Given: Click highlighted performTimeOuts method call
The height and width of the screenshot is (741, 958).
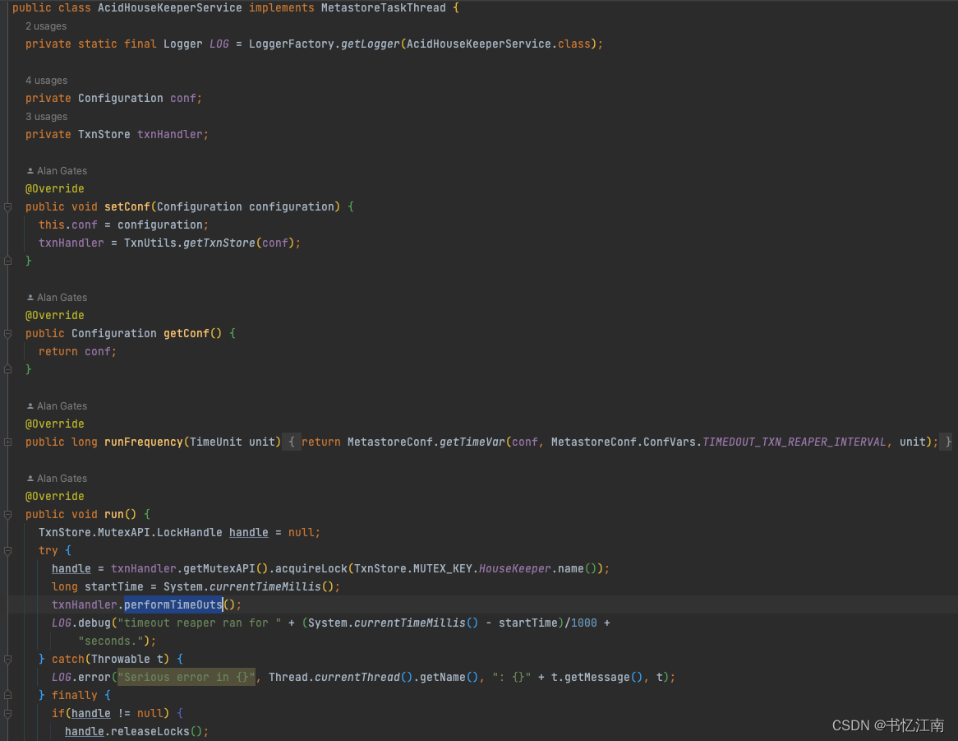Looking at the screenshot, I should tap(173, 604).
